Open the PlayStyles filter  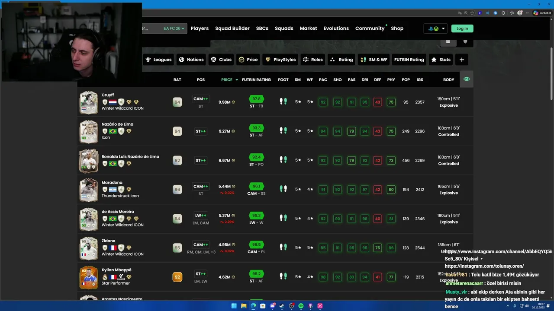280,60
